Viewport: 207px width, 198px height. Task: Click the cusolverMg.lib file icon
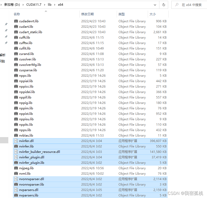click(x=16, y=65)
